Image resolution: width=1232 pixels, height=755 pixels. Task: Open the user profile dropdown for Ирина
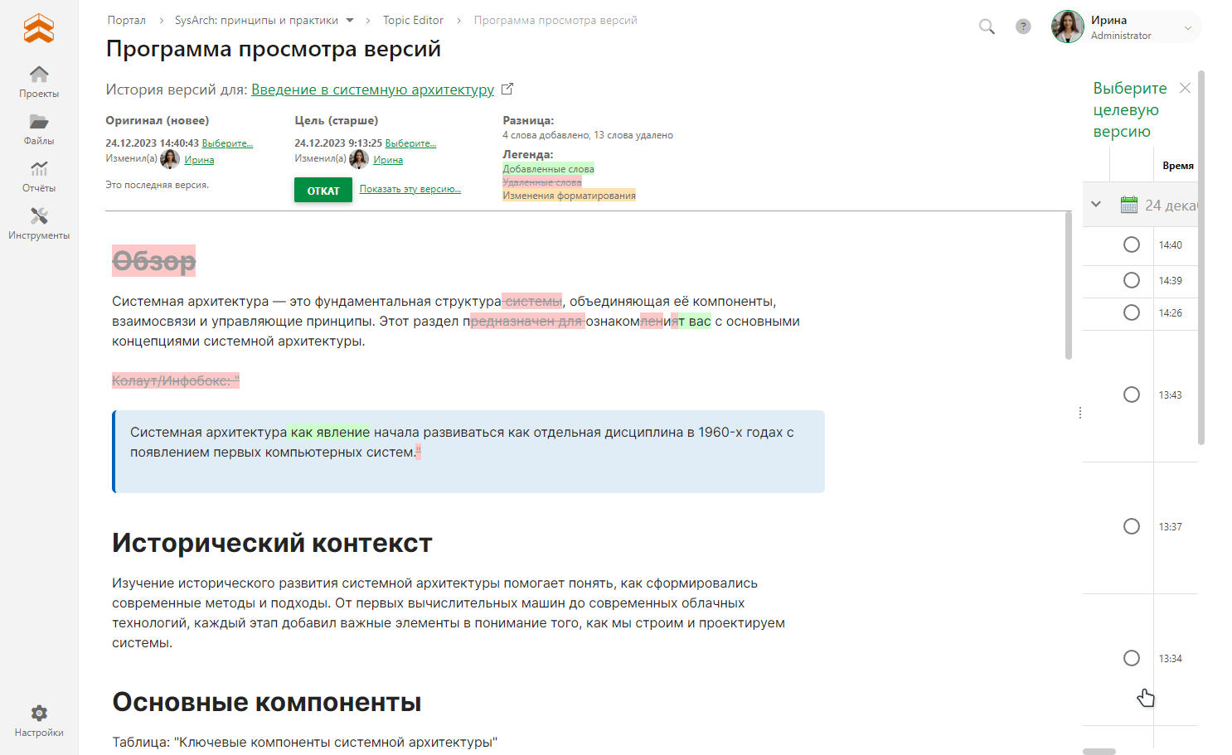[1187, 27]
